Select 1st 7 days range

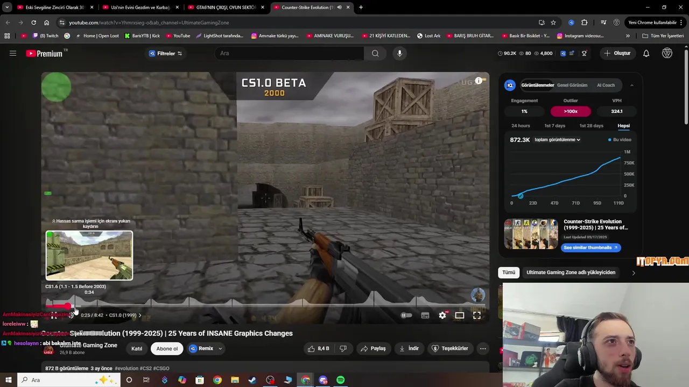click(x=554, y=126)
